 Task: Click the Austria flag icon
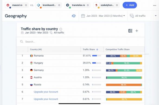click(x=31, y=77)
